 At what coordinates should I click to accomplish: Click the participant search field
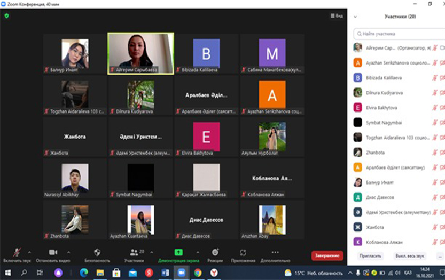click(x=398, y=34)
